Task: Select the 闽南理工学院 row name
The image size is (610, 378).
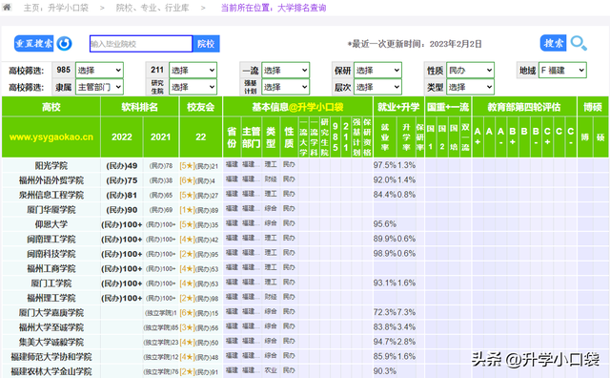Action: coord(51,240)
